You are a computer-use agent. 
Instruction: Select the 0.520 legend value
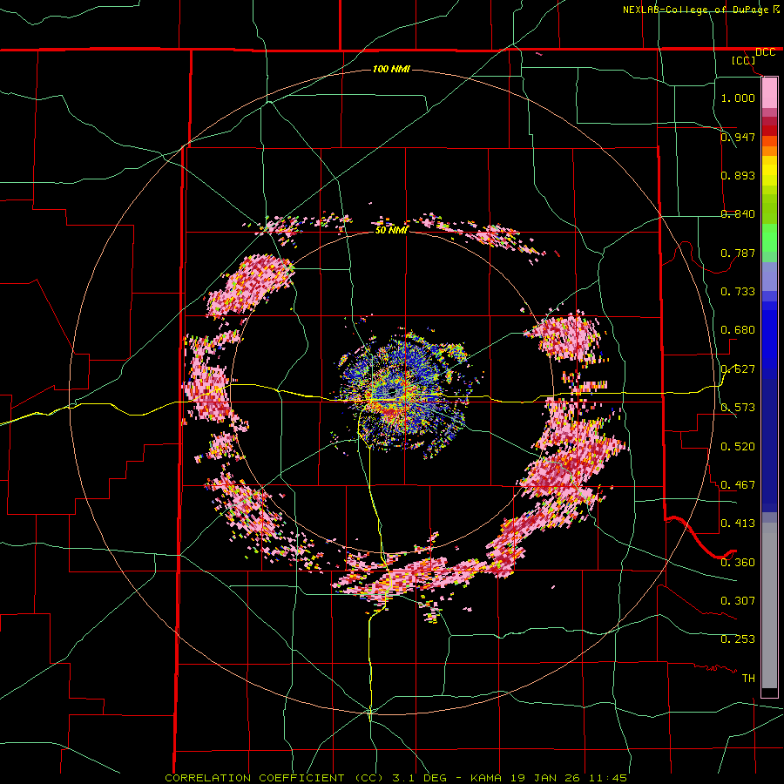click(x=738, y=447)
